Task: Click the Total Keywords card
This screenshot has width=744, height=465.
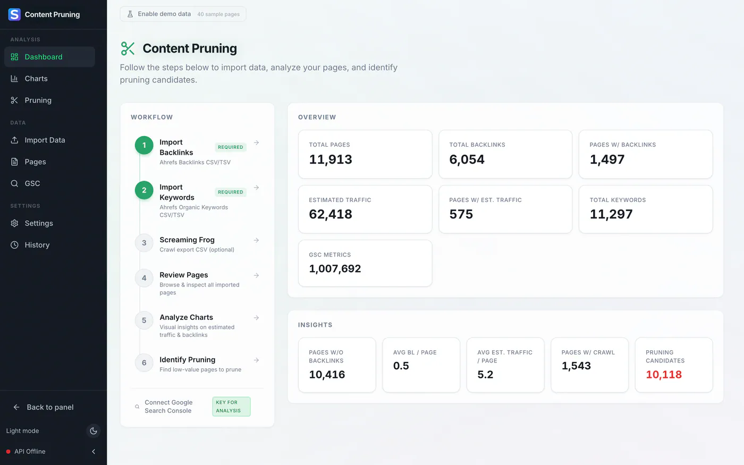Action: coord(646,209)
